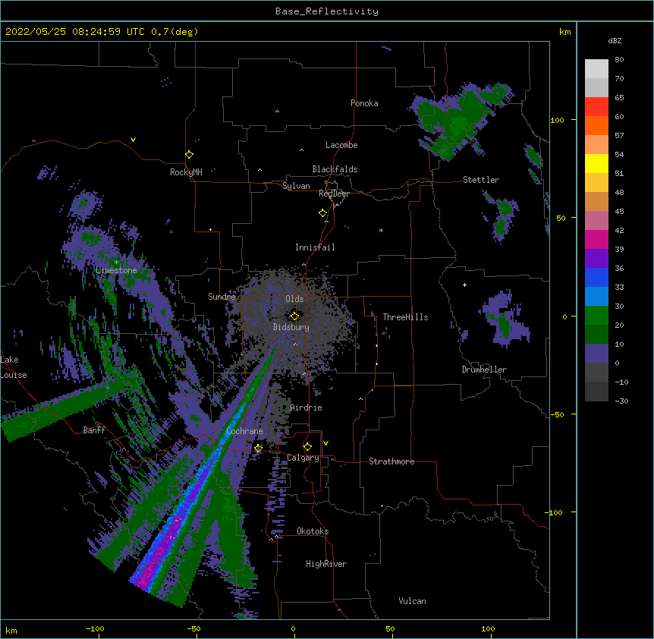Viewport: 654px width, 639px height.
Task: Click the Cochrane town label
Action: [244, 431]
